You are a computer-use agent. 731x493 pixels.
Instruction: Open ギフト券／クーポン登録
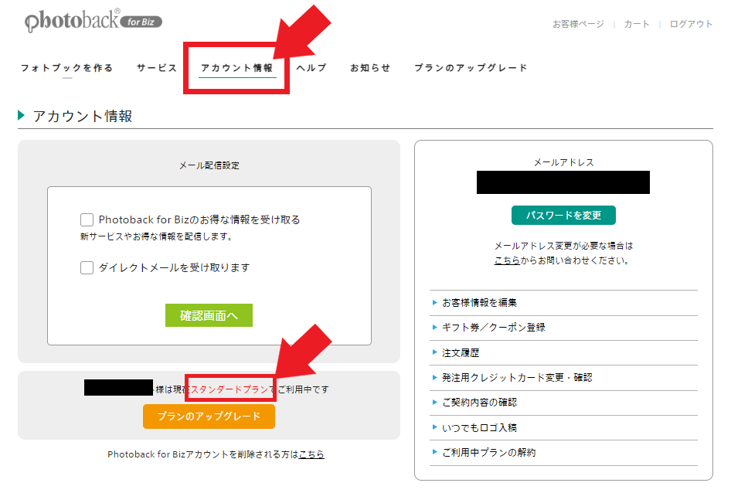coord(563,328)
